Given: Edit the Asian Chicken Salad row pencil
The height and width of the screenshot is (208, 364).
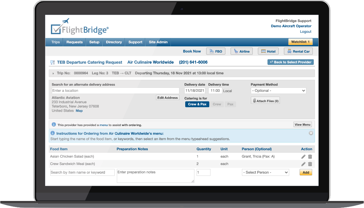Looking at the screenshot, I should (303, 157).
